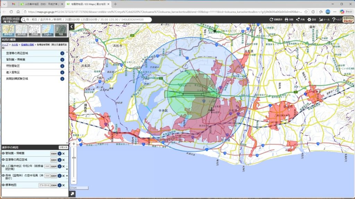Move 森林 空中写真 layer up with arrow
355x199 pixels.
67,175
